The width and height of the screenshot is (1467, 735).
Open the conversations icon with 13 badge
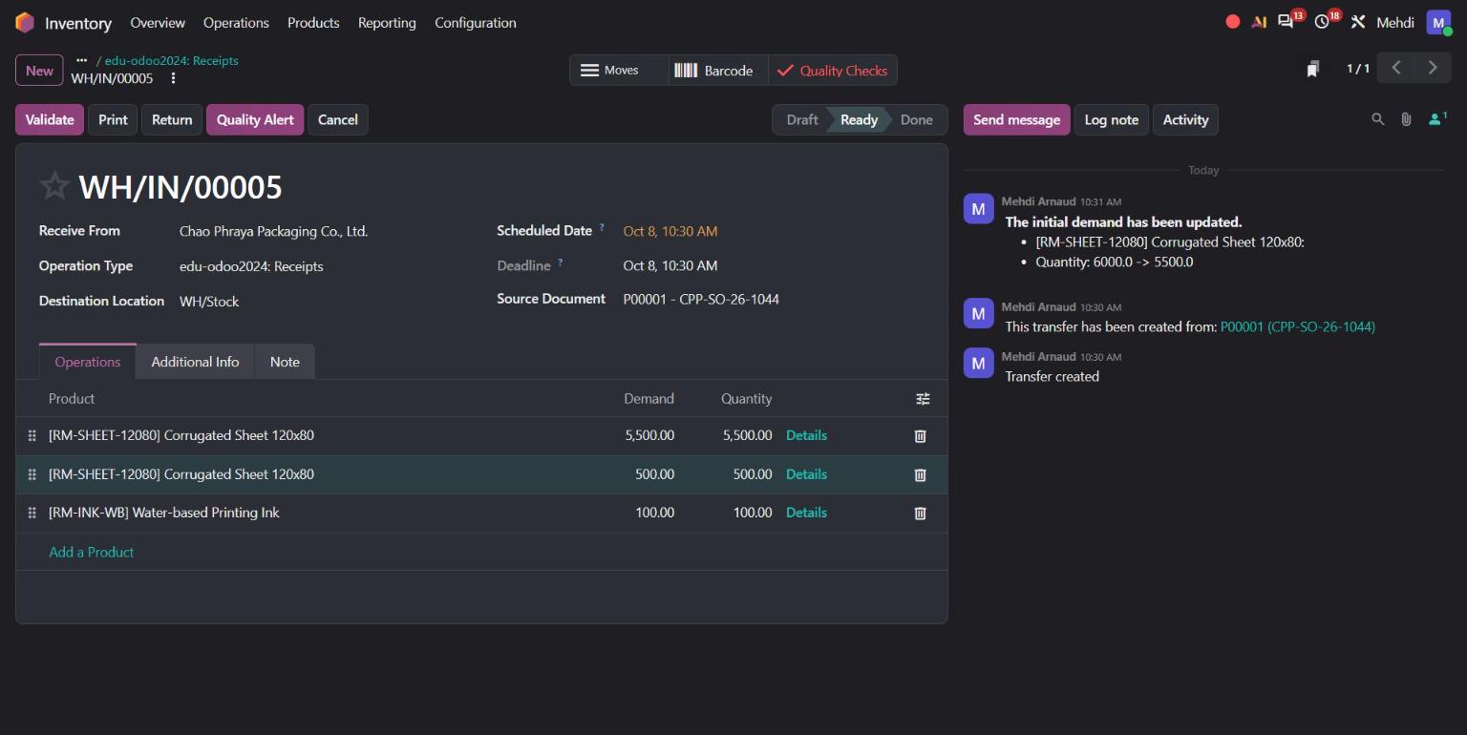1286,22
